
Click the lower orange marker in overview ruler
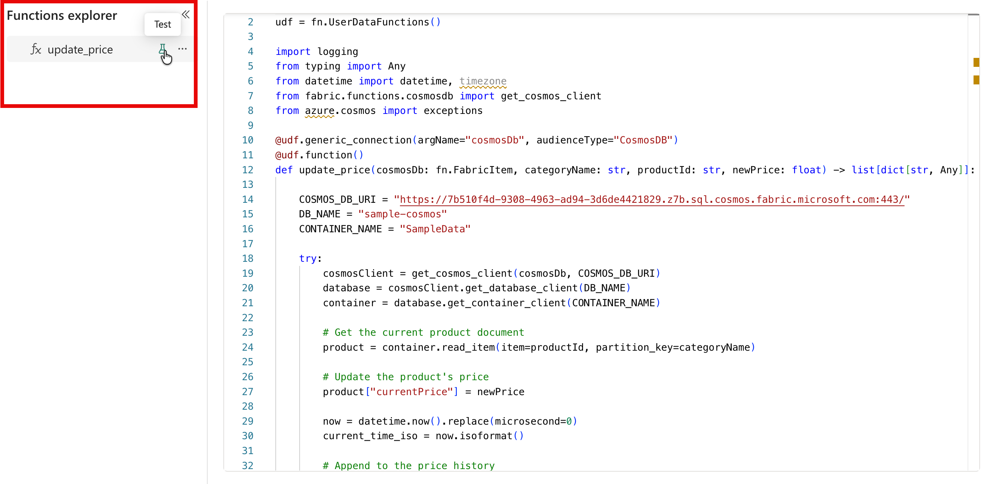pos(976,80)
